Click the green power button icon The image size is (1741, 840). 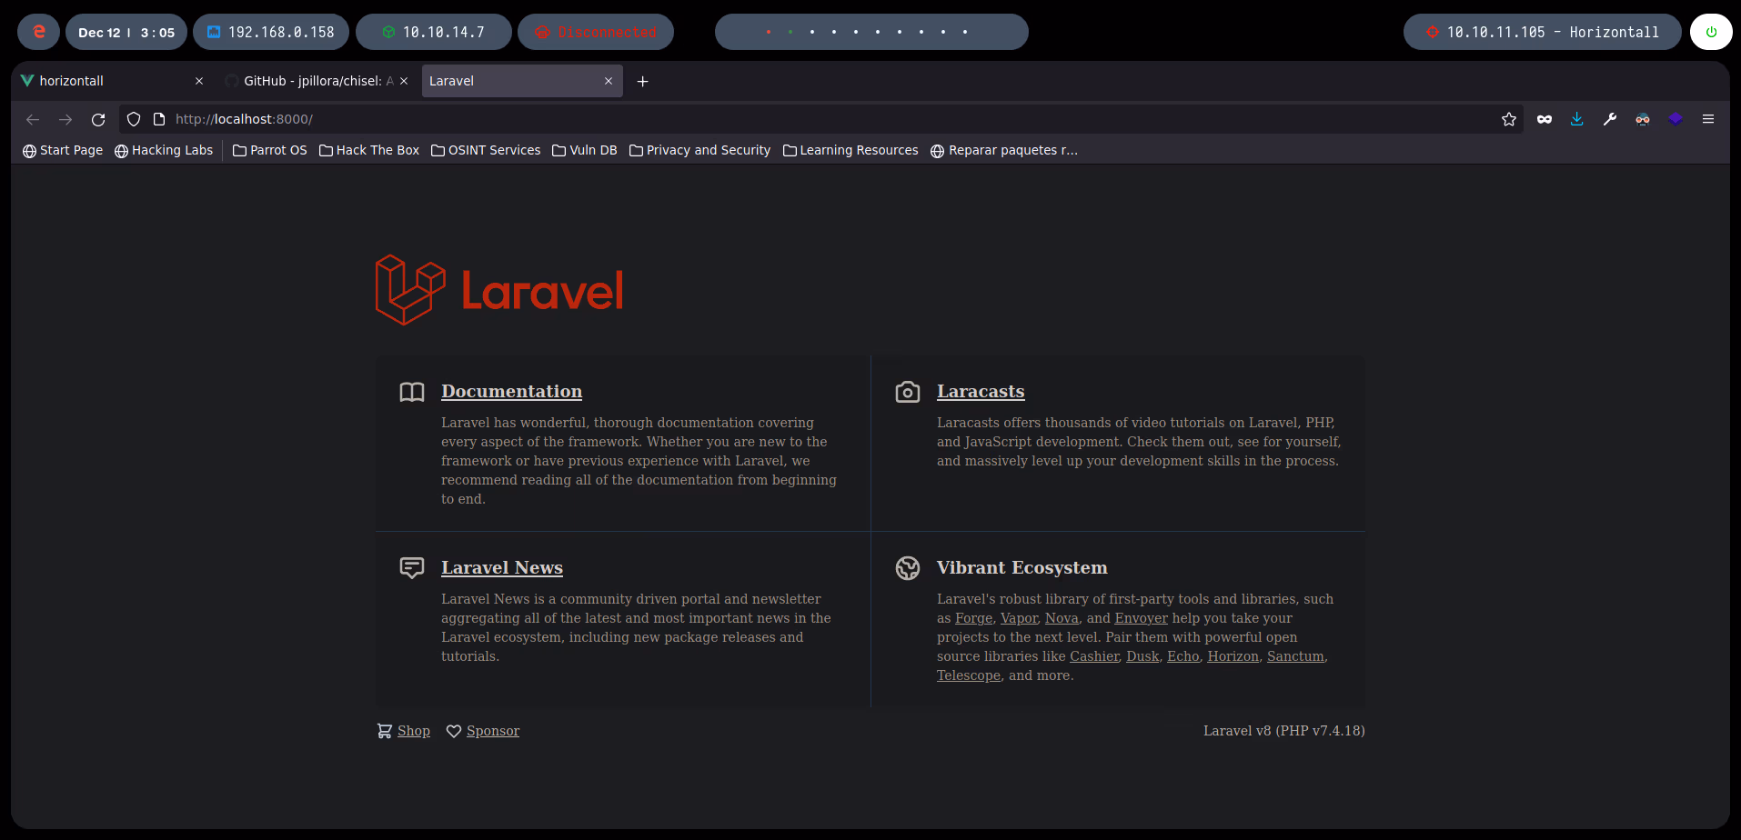click(1711, 32)
